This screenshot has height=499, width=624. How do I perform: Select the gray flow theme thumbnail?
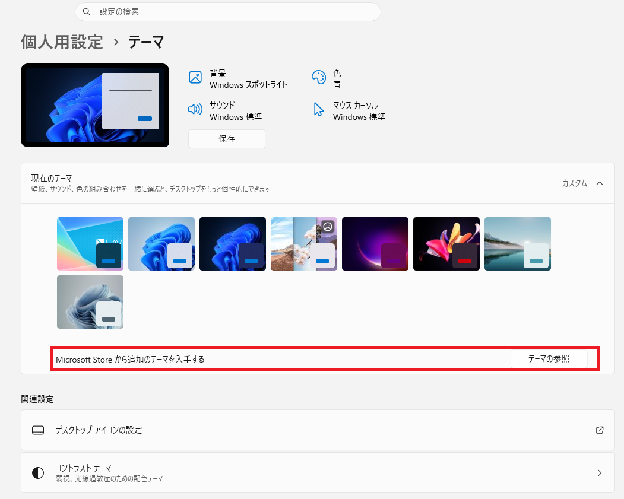(90, 302)
